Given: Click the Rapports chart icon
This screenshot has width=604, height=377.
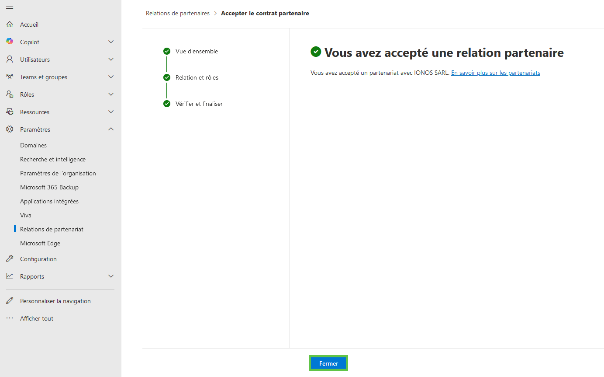Looking at the screenshot, I should pyautogui.click(x=10, y=276).
